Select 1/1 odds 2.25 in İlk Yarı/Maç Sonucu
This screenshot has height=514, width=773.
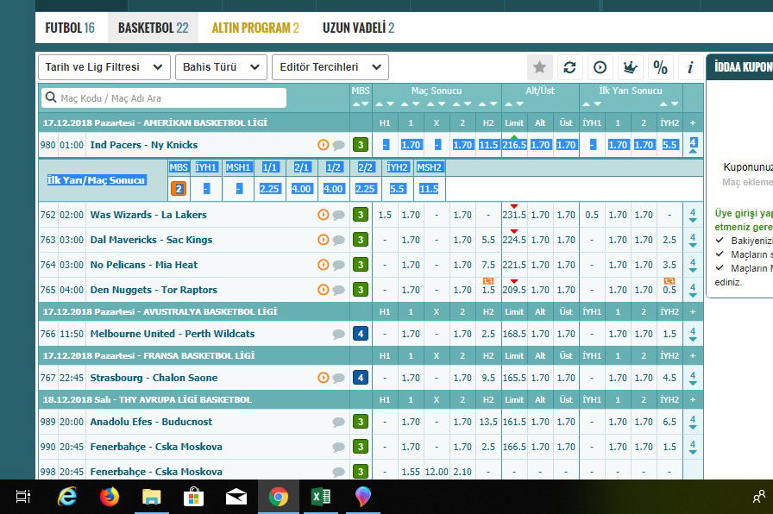click(x=269, y=189)
